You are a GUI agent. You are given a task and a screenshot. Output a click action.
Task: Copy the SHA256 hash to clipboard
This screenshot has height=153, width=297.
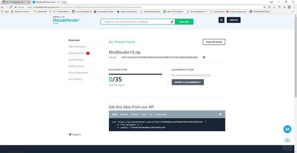(204, 57)
